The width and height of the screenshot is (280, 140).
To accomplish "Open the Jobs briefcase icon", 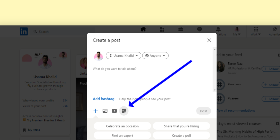I will (x=181, y=30).
